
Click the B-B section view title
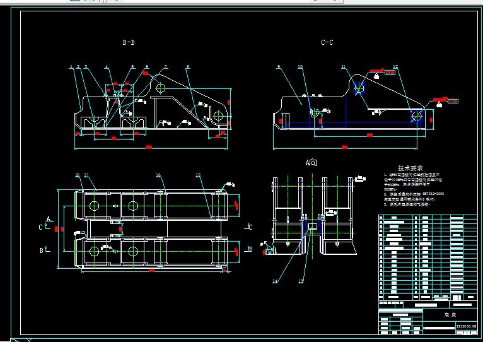click(x=129, y=42)
